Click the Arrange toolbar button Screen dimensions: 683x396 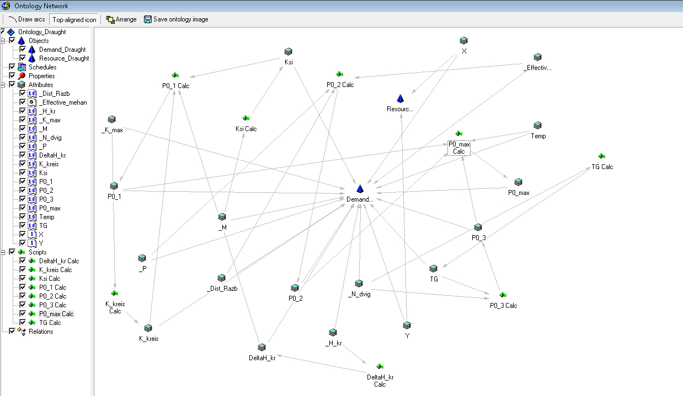(x=121, y=19)
